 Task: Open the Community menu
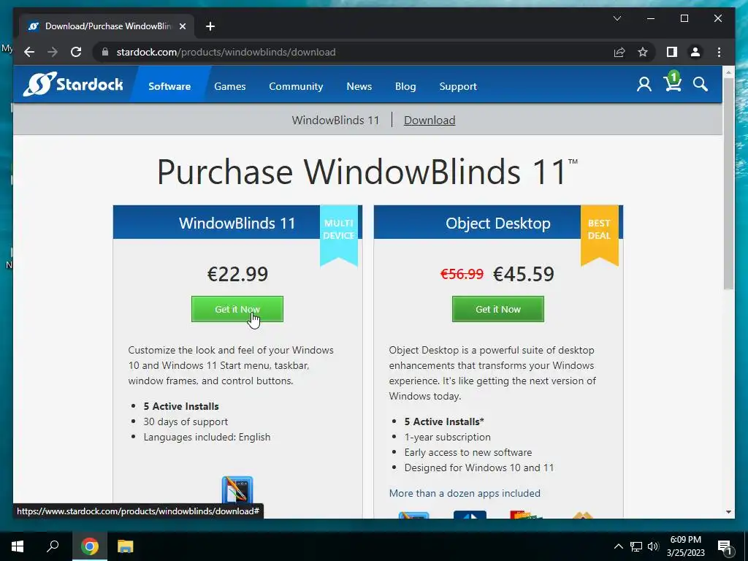pyautogui.click(x=296, y=86)
